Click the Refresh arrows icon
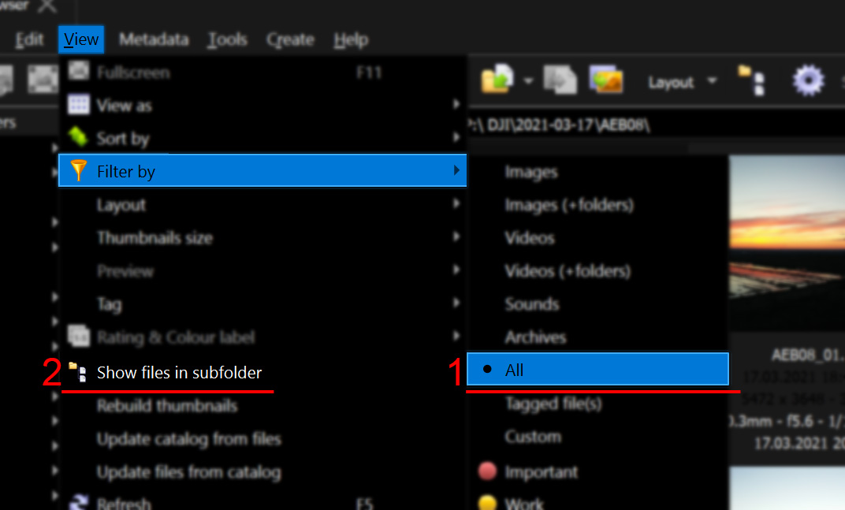 [x=79, y=502]
